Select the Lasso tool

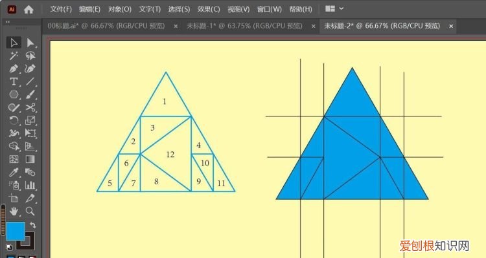pyautogui.click(x=30, y=56)
